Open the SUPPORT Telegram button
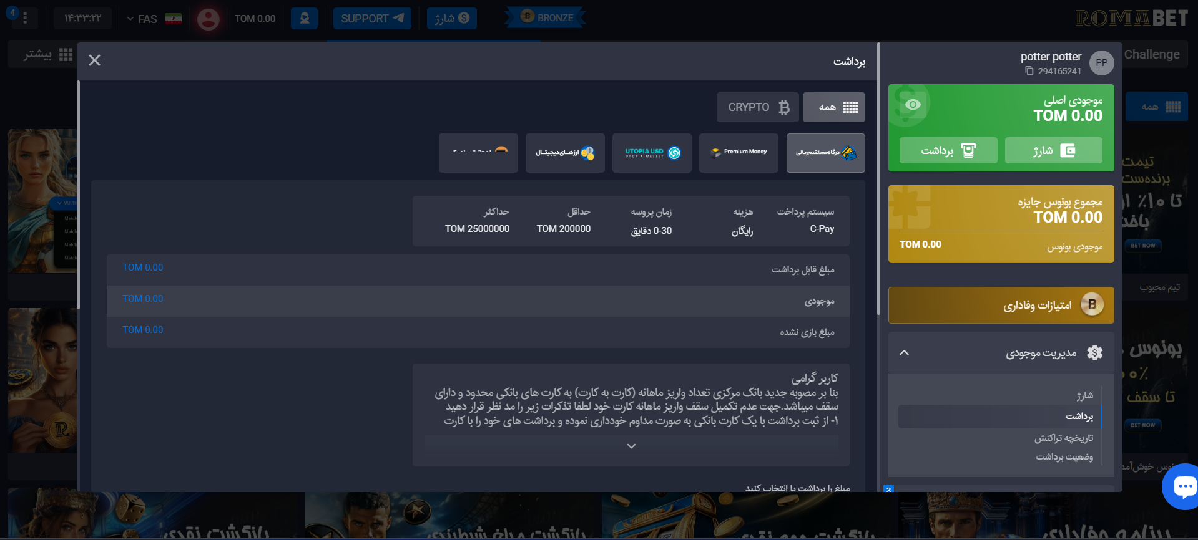 (372, 19)
